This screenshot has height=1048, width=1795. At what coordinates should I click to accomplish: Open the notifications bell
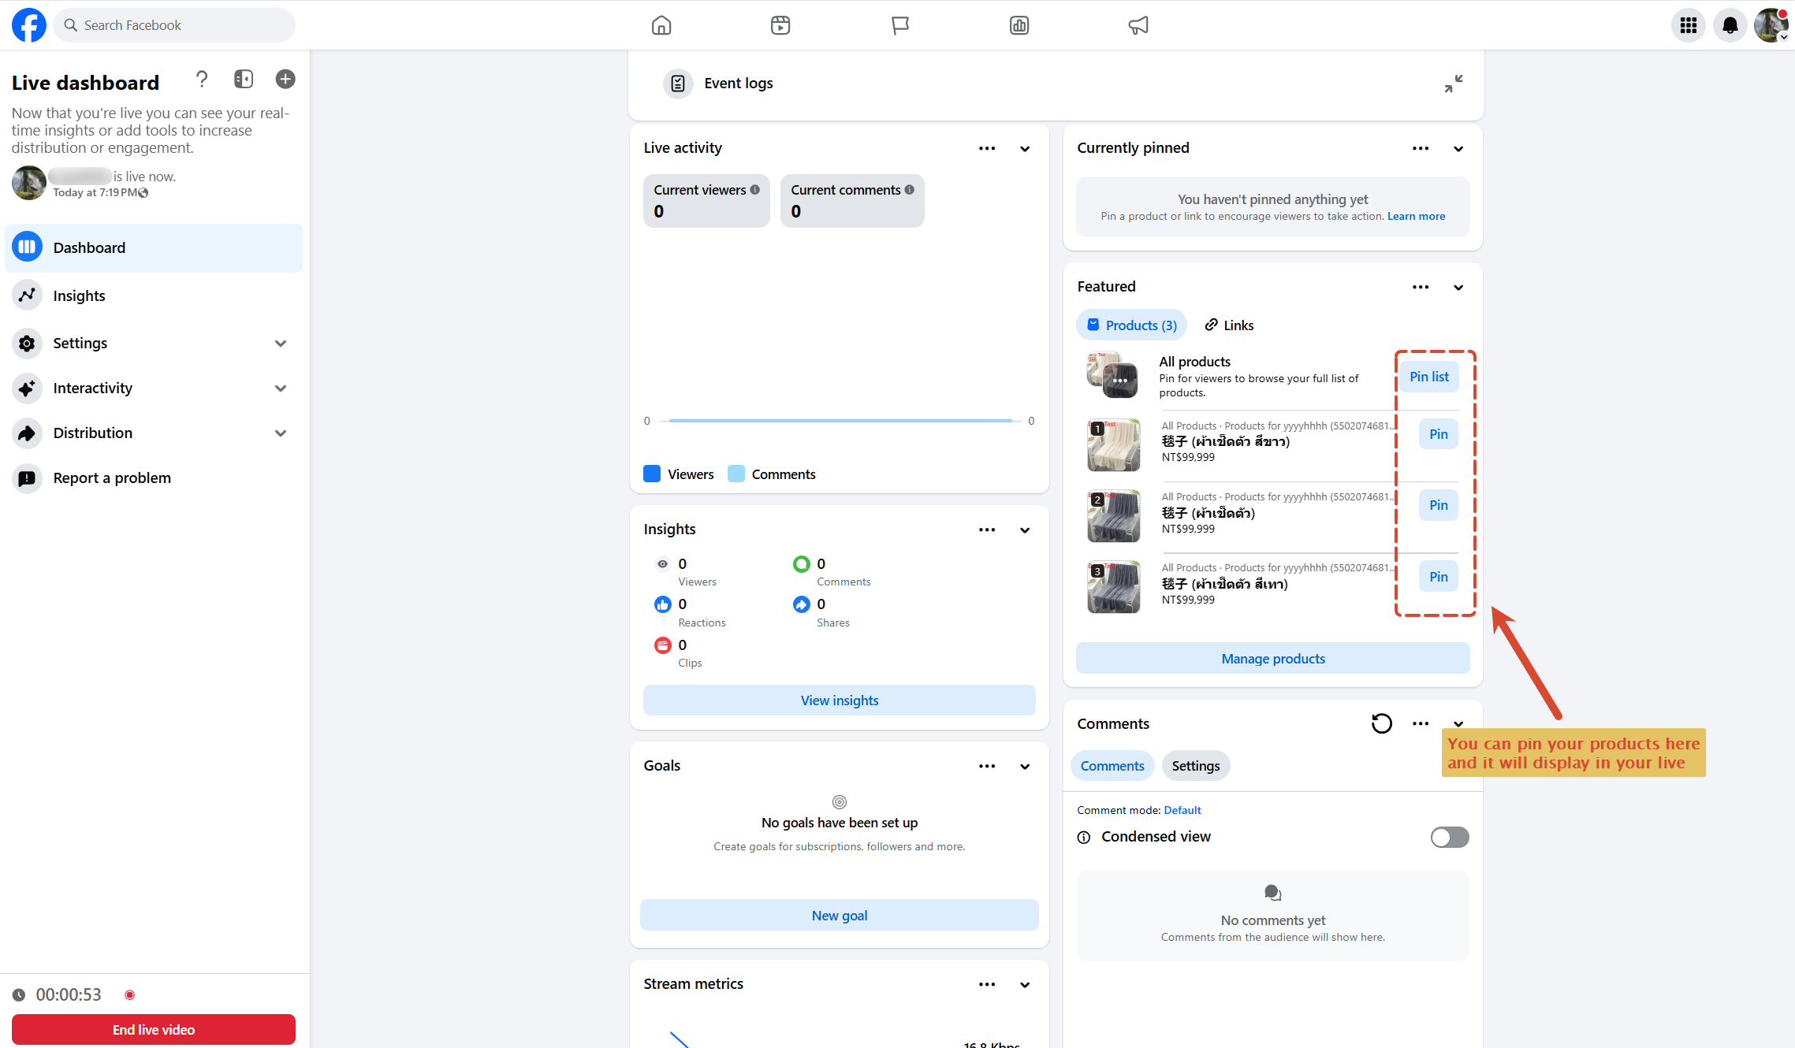(x=1730, y=25)
